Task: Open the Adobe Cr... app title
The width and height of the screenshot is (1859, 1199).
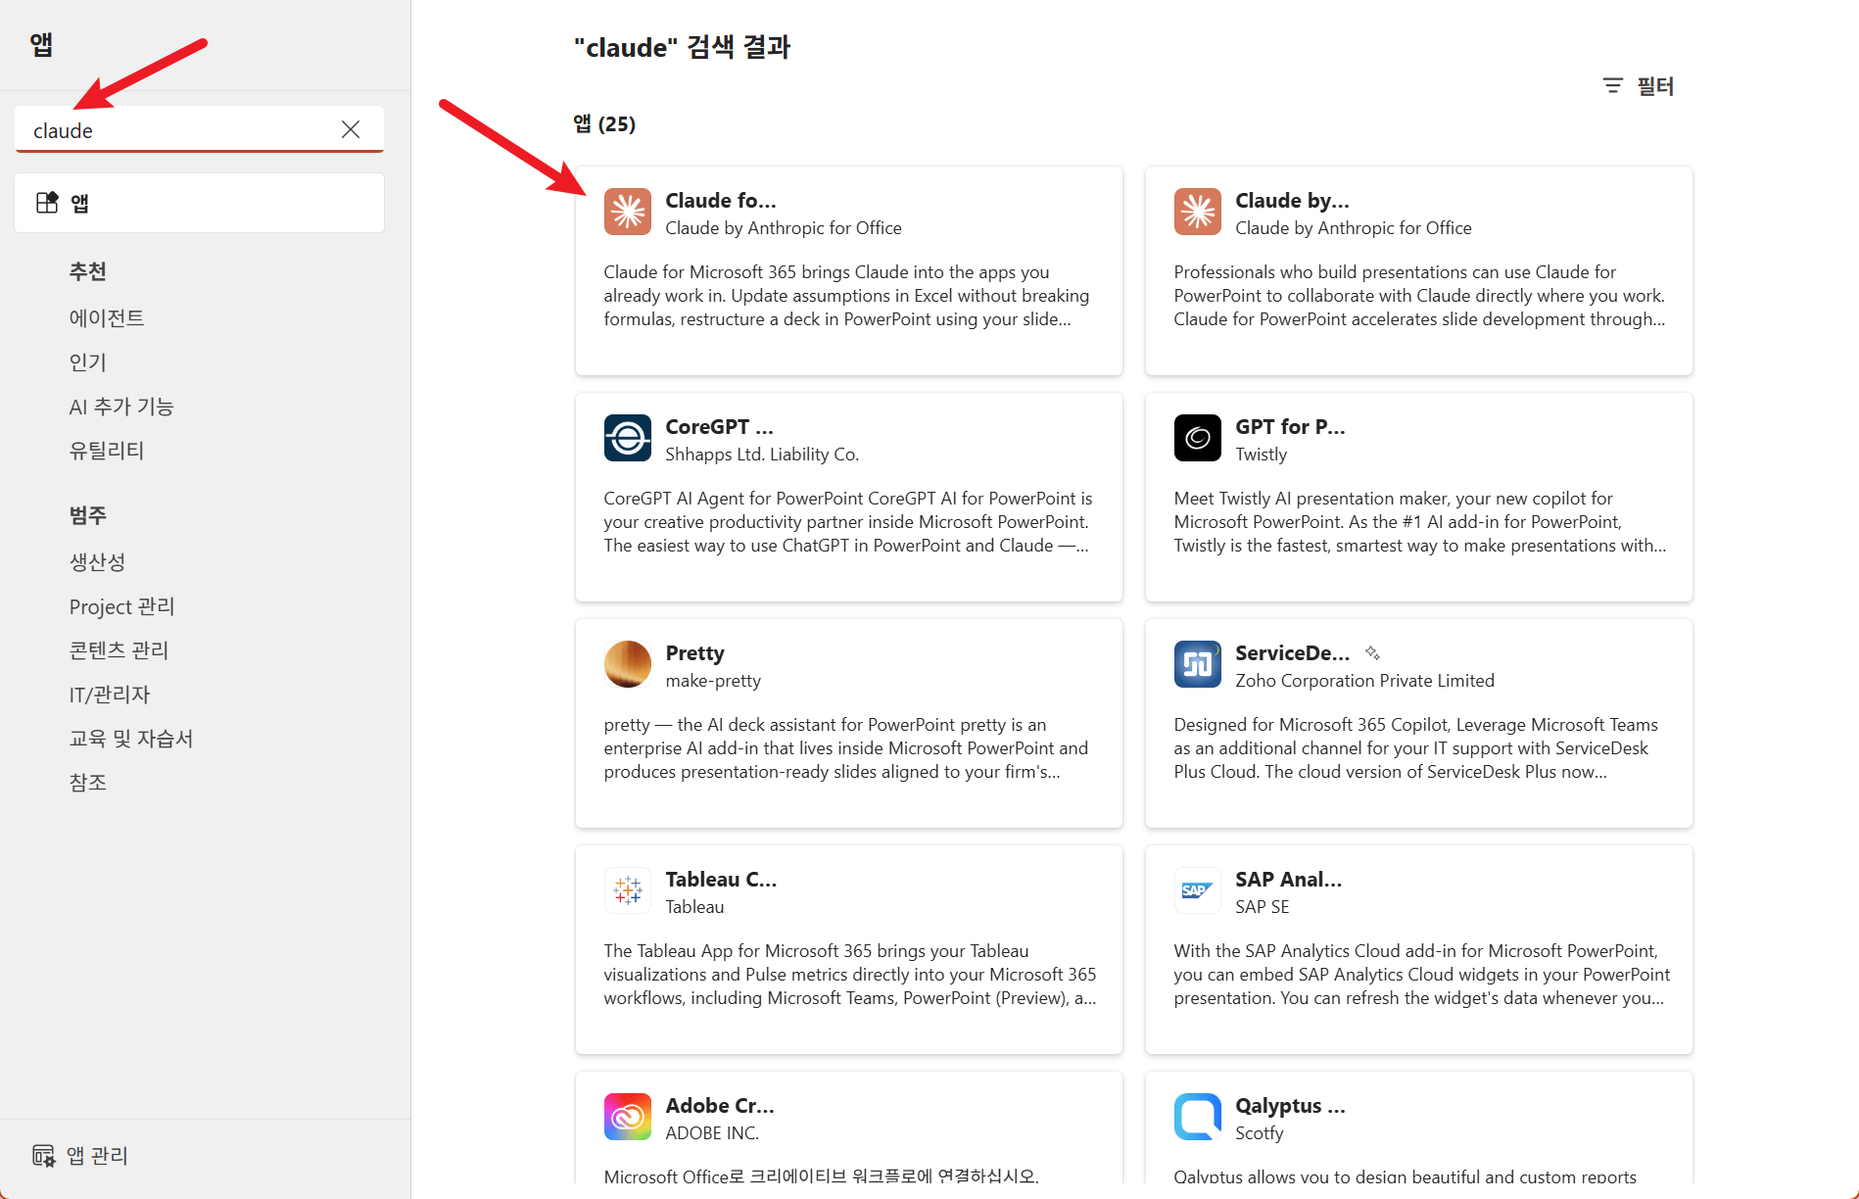Action: tap(720, 1105)
